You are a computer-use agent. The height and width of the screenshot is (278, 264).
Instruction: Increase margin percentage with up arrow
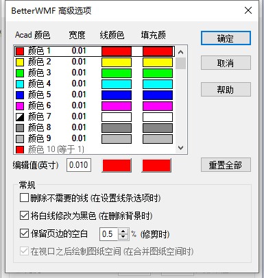pos(123,231)
